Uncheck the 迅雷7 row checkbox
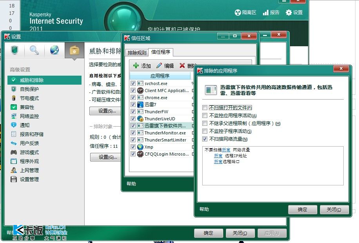This screenshot has width=359, height=243. (133, 105)
